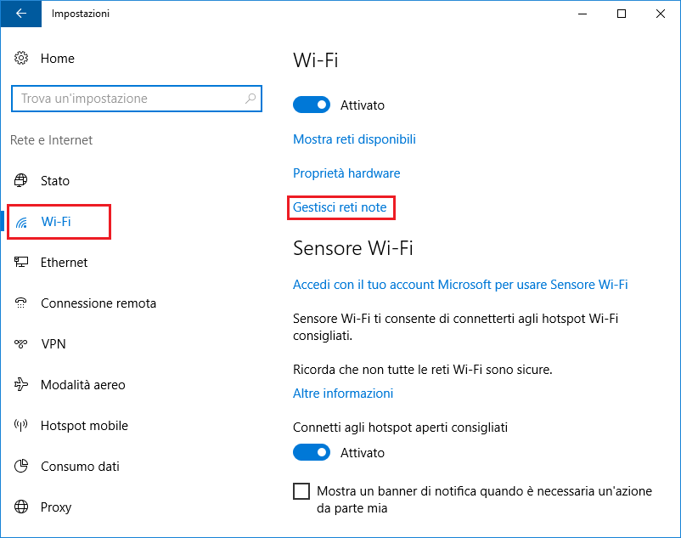Select the Proxy icon in sidebar
The image size is (681, 538).
click(20, 507)
